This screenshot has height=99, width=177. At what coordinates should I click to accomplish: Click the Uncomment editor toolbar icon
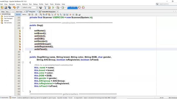[x=79, y=15]
